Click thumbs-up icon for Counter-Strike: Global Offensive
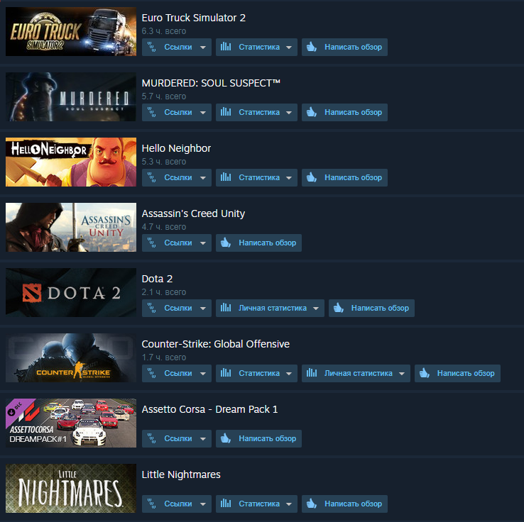 (x=425, y=373)
